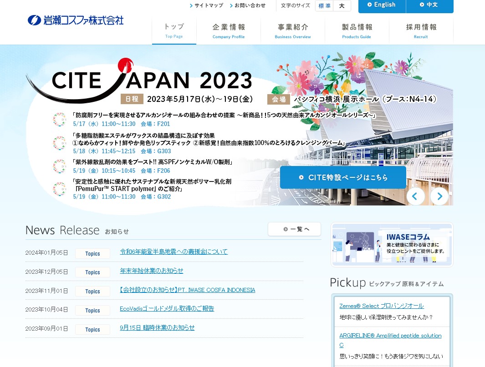
Task: Click the Iwase Cosfa company logo
Action: coord(76,20)
